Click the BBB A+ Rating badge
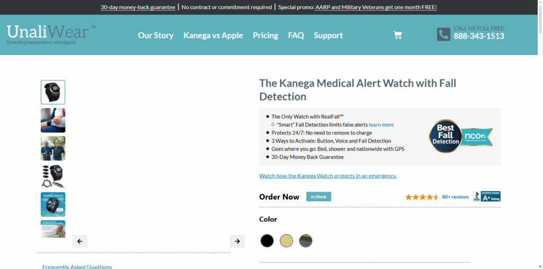The image size is (543, 269). [487, 196]
